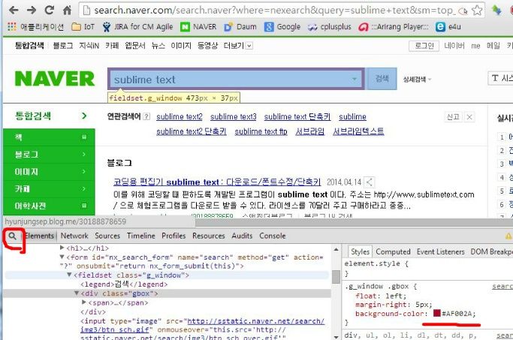
Task: Switch to the Computed styles tab
Action: [393, 251]
